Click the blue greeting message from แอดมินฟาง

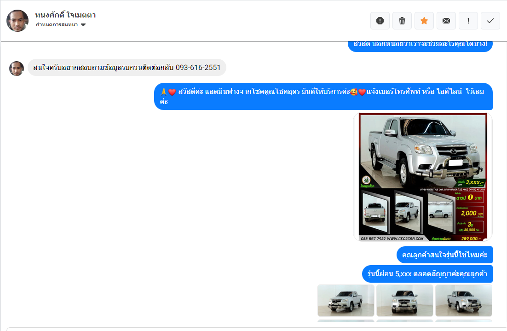click(x=323, y=96)
